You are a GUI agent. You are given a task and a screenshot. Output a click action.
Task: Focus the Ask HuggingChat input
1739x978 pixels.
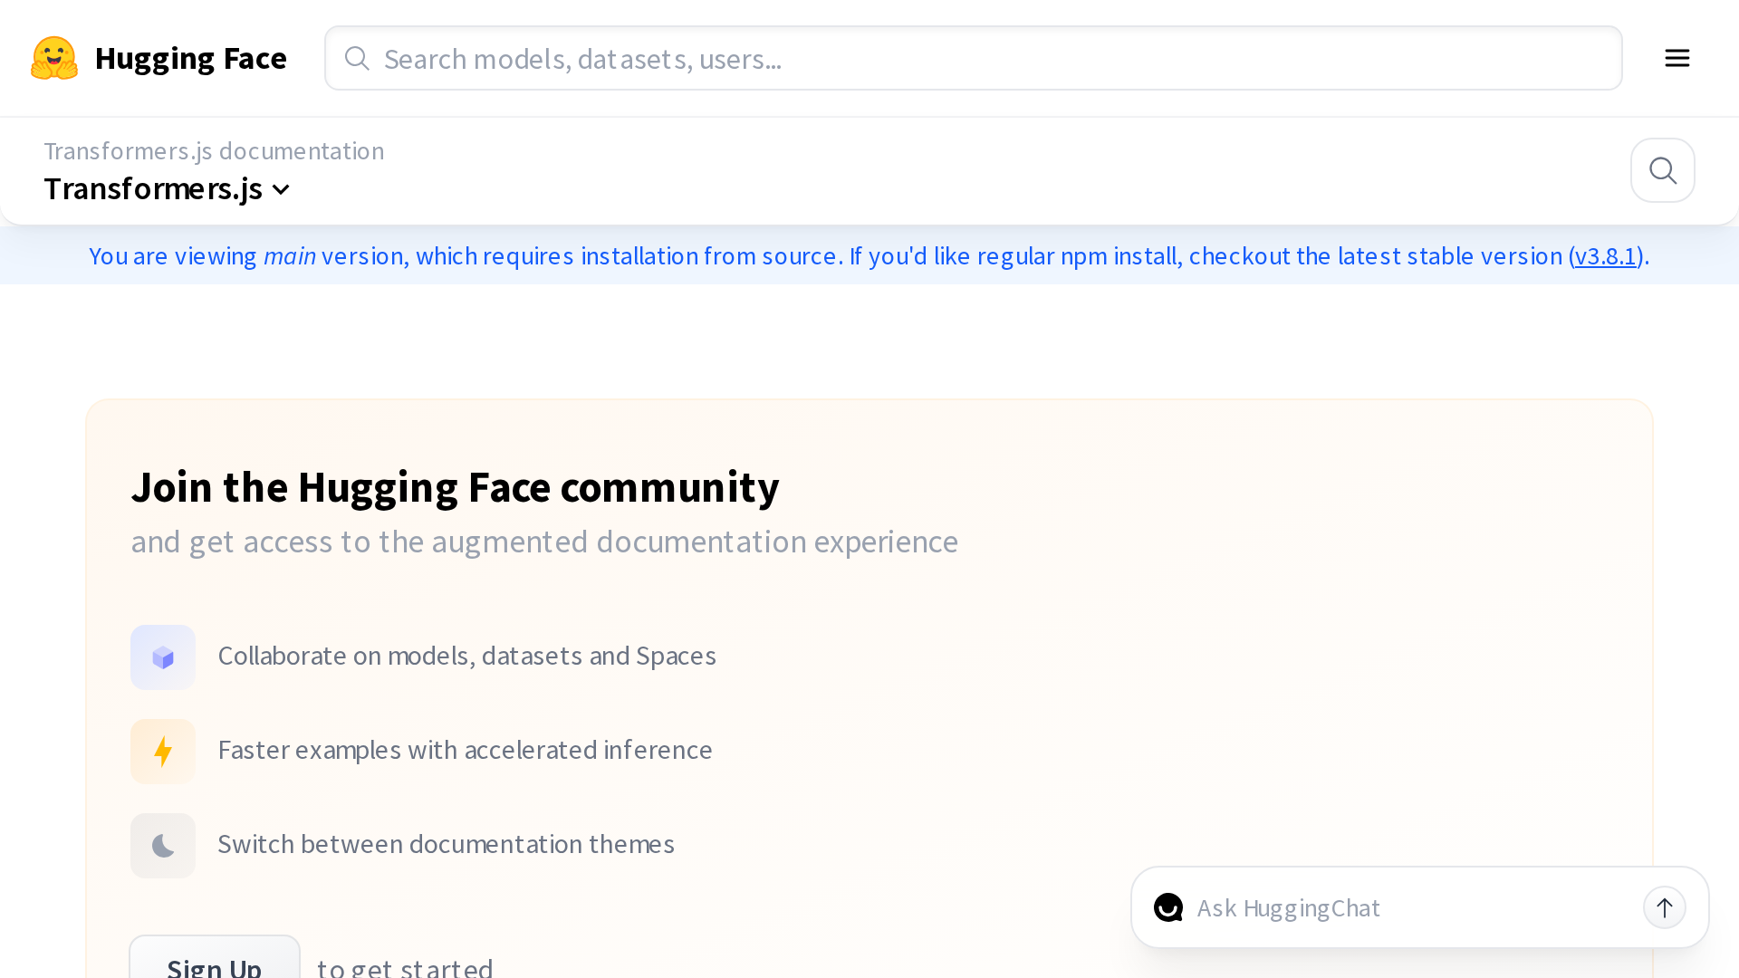(x=1413, y=907)
